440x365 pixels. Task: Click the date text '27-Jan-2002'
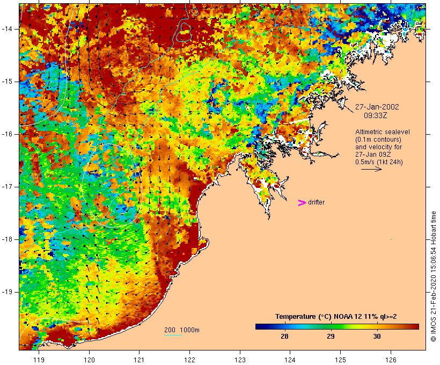(377, 107)
